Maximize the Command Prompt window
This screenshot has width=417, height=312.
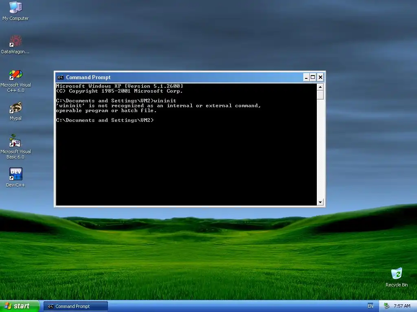[313, 78]
